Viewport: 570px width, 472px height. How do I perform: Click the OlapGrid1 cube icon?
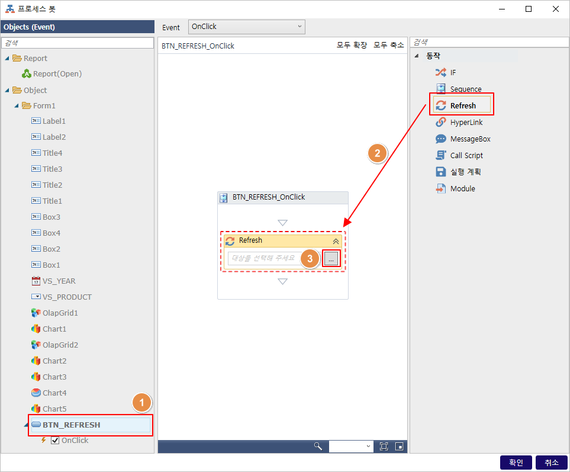[36, 313]
